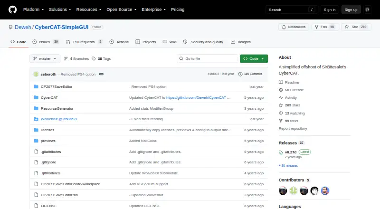Open the CyberCAT-SimpleGUI repository link
The height and width of the screenshot is (209, 380).
(62, 27)
